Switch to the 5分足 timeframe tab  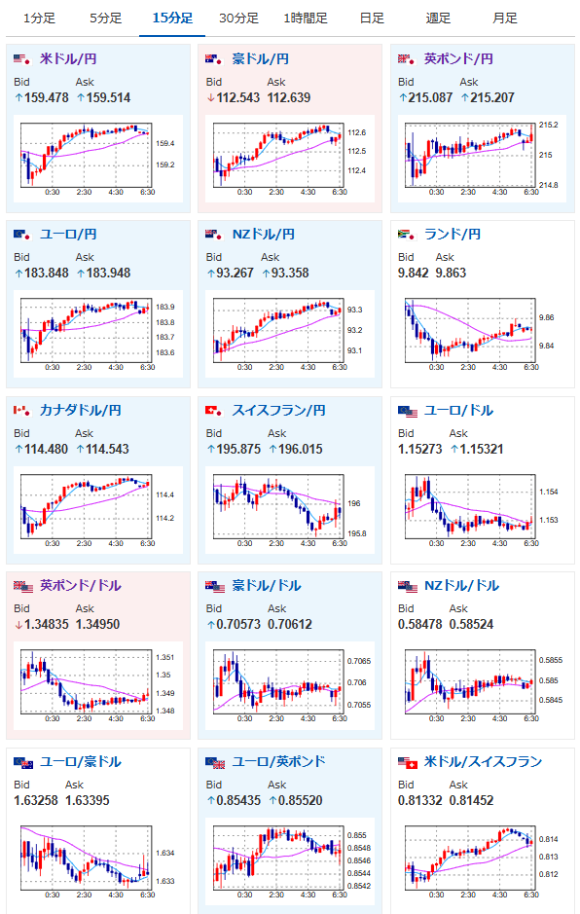coord(105,18)
